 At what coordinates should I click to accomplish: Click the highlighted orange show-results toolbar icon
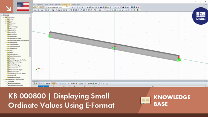click(x=106, y=7)
